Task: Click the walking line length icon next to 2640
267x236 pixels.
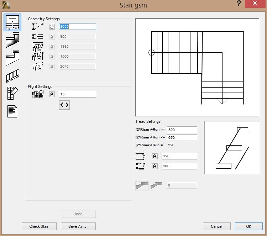Action: point(38,67)
